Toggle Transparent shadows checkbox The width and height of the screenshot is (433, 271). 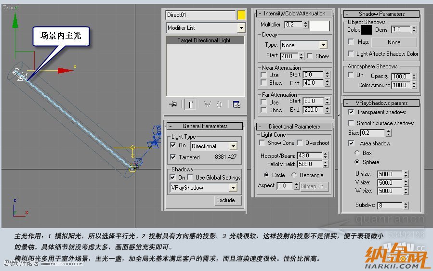pos(351,112)
